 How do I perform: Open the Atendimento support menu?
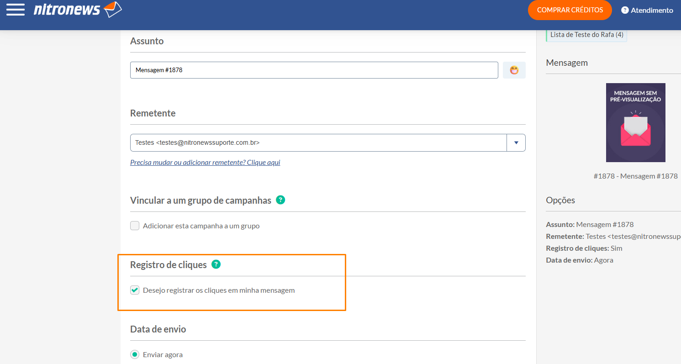click(x=651, y=10)
